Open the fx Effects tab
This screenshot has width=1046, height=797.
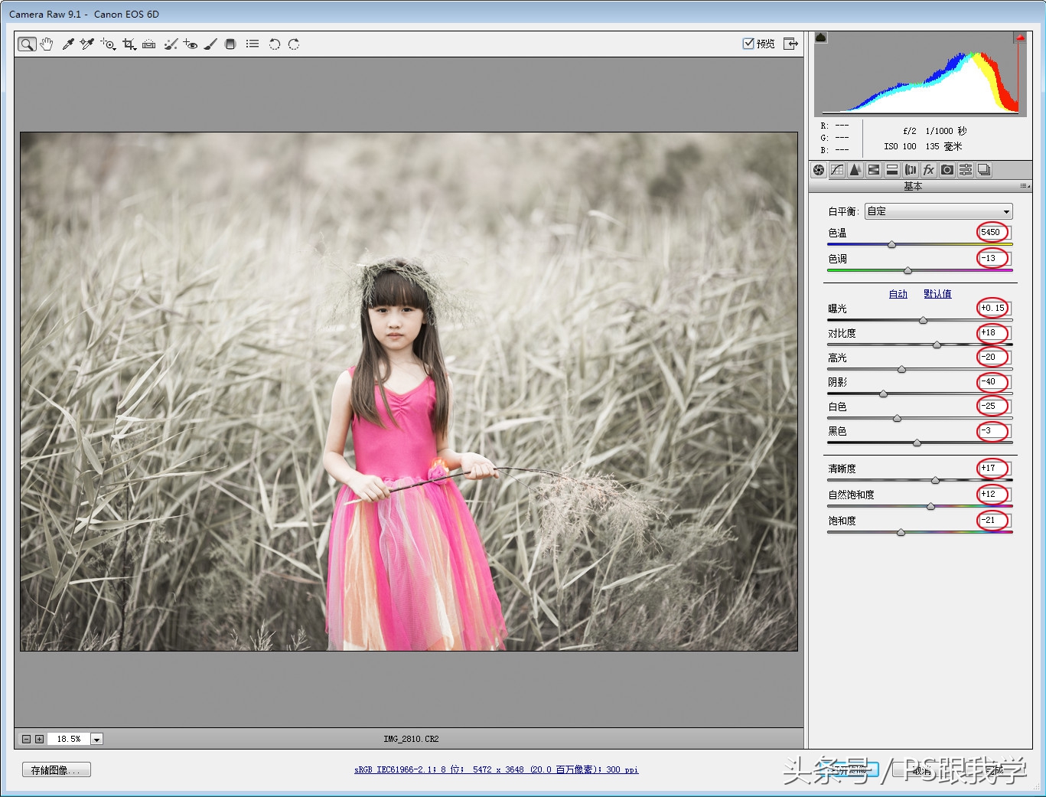click(929, 170)
